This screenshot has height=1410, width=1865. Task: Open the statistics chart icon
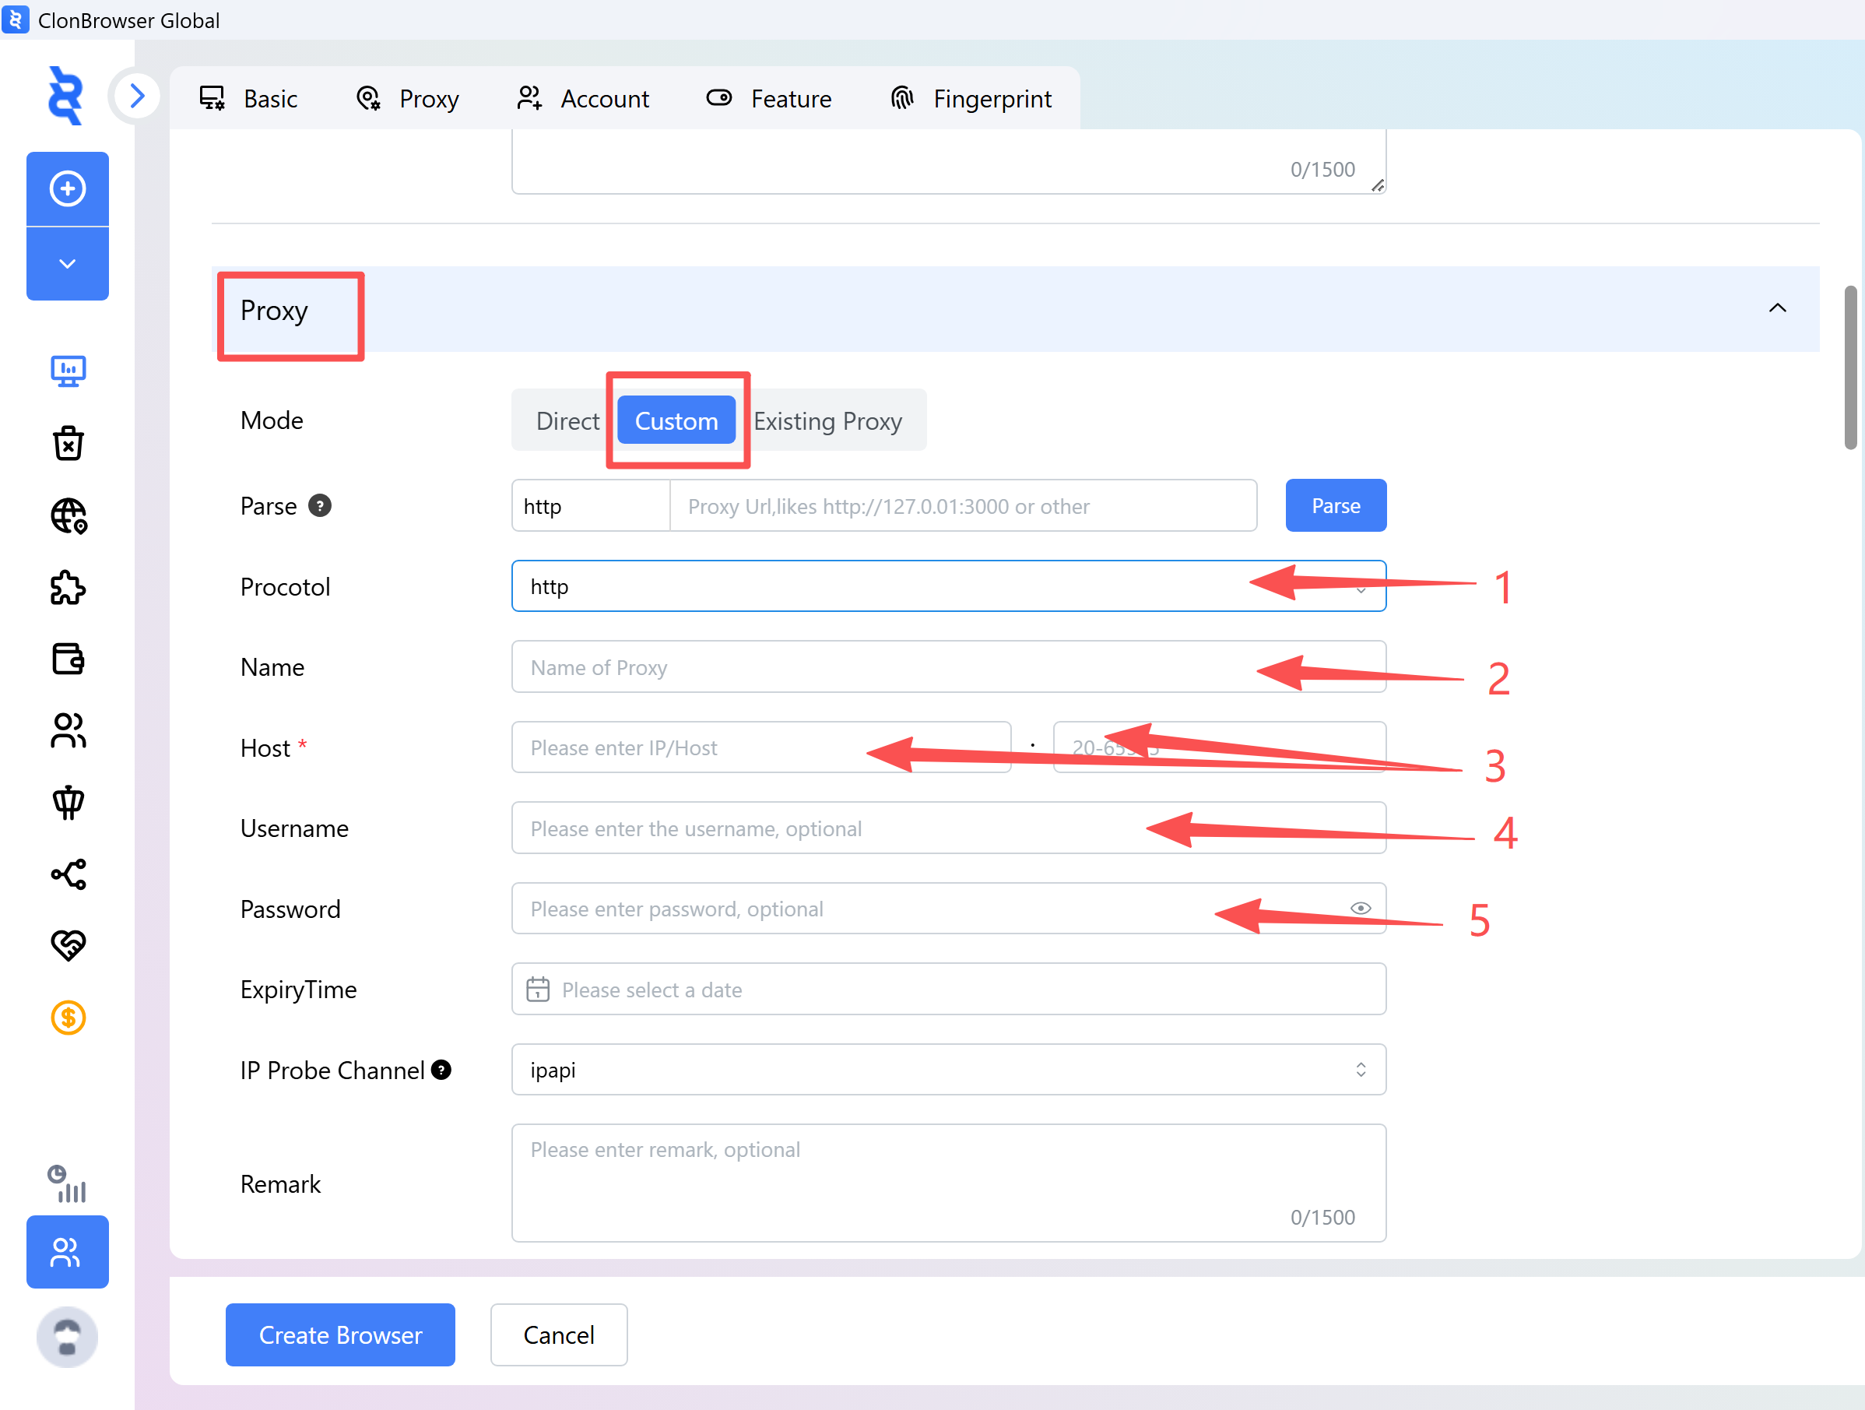(x=68, y=1184)
